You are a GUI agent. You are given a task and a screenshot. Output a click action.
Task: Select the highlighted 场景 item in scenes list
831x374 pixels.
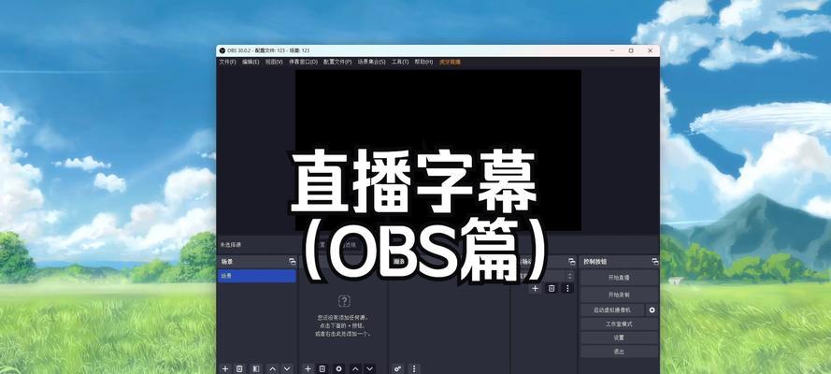(x=257, y=276)
